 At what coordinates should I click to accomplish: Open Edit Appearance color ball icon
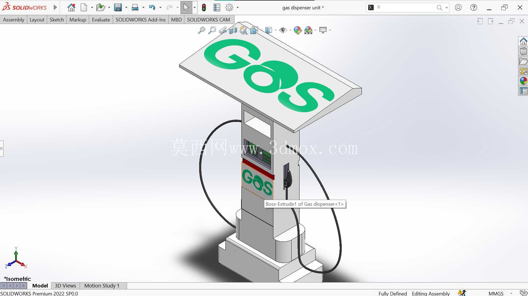(298, 30)
